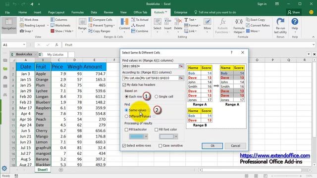Open the Round tool
Image resolution: width=317 pixels, height=178 pixels.
pyautogui.click(x=138, y=25)
